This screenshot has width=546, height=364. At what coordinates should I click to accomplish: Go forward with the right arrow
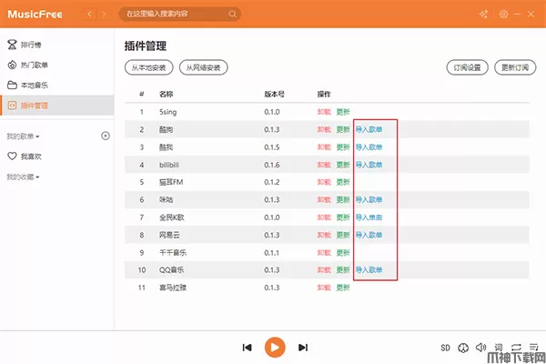(x=104, y=14)
